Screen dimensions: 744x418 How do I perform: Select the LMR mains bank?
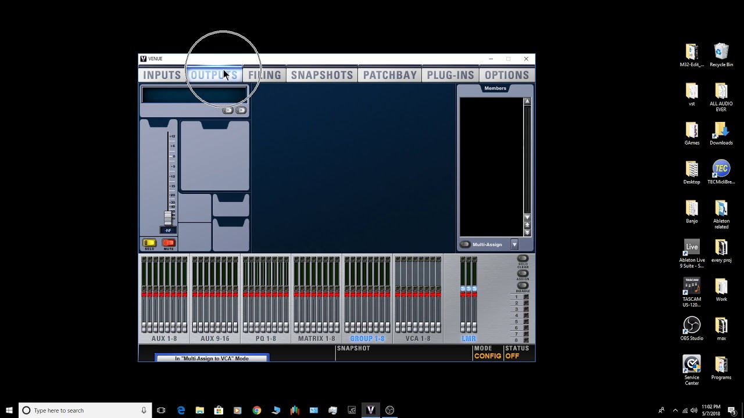pos(468,338)
